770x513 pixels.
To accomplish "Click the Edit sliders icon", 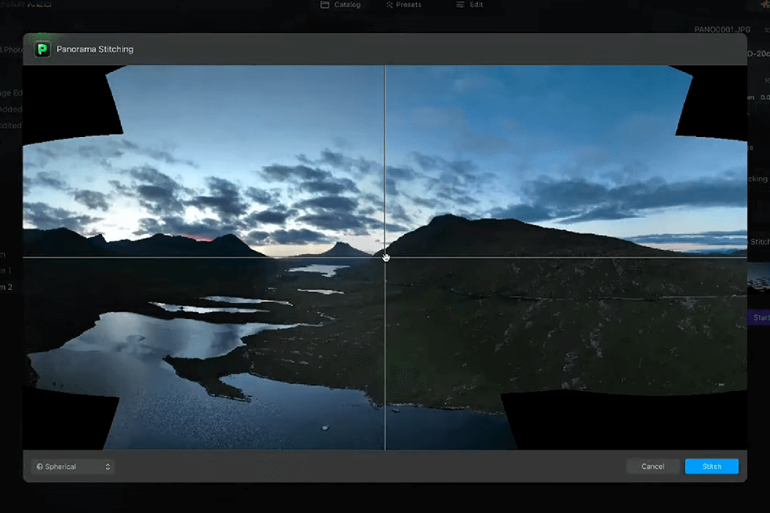I will pyautogui.click(x=460, y=5).
